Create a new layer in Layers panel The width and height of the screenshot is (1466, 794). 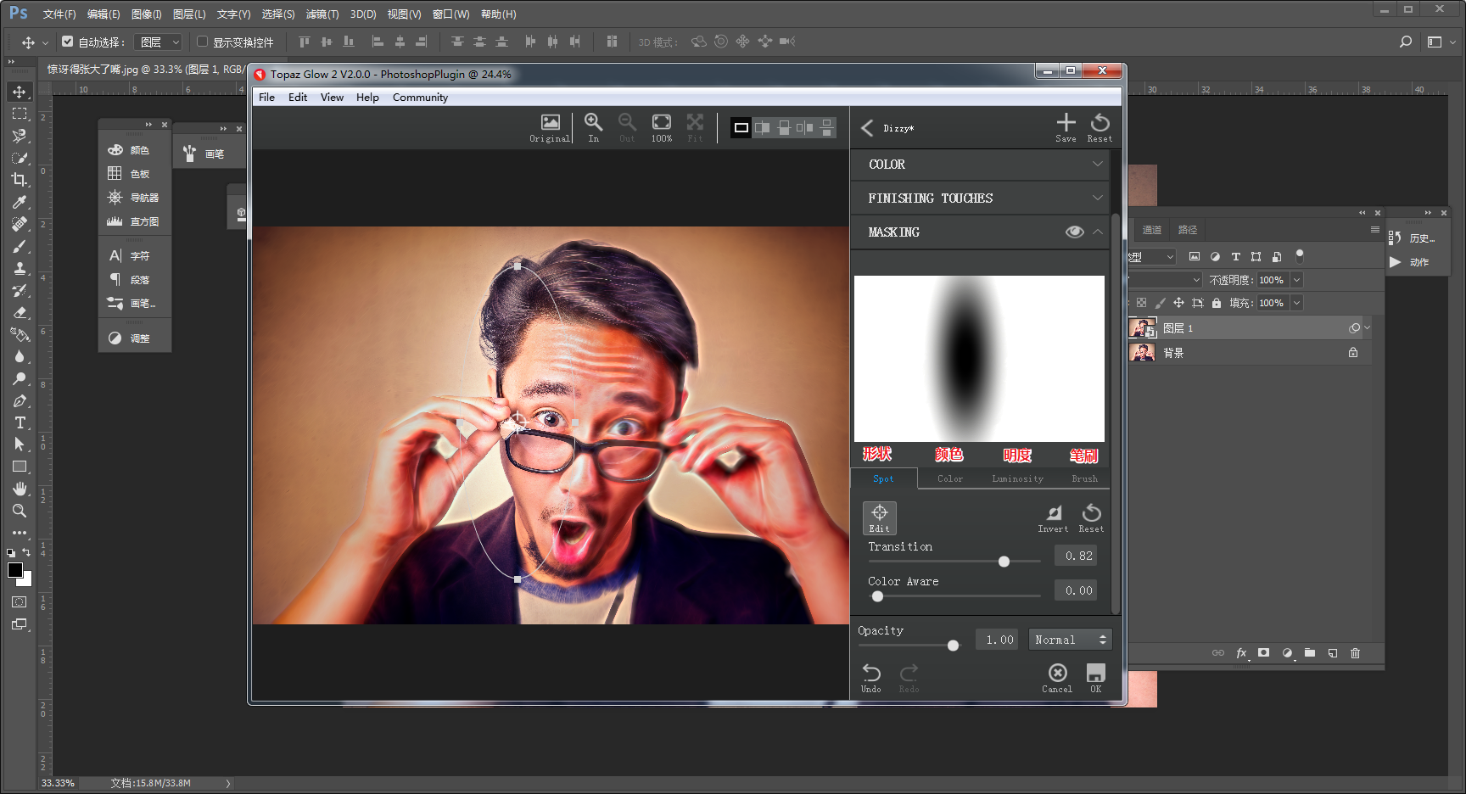pyautogui.click(x=1333, y=653)
